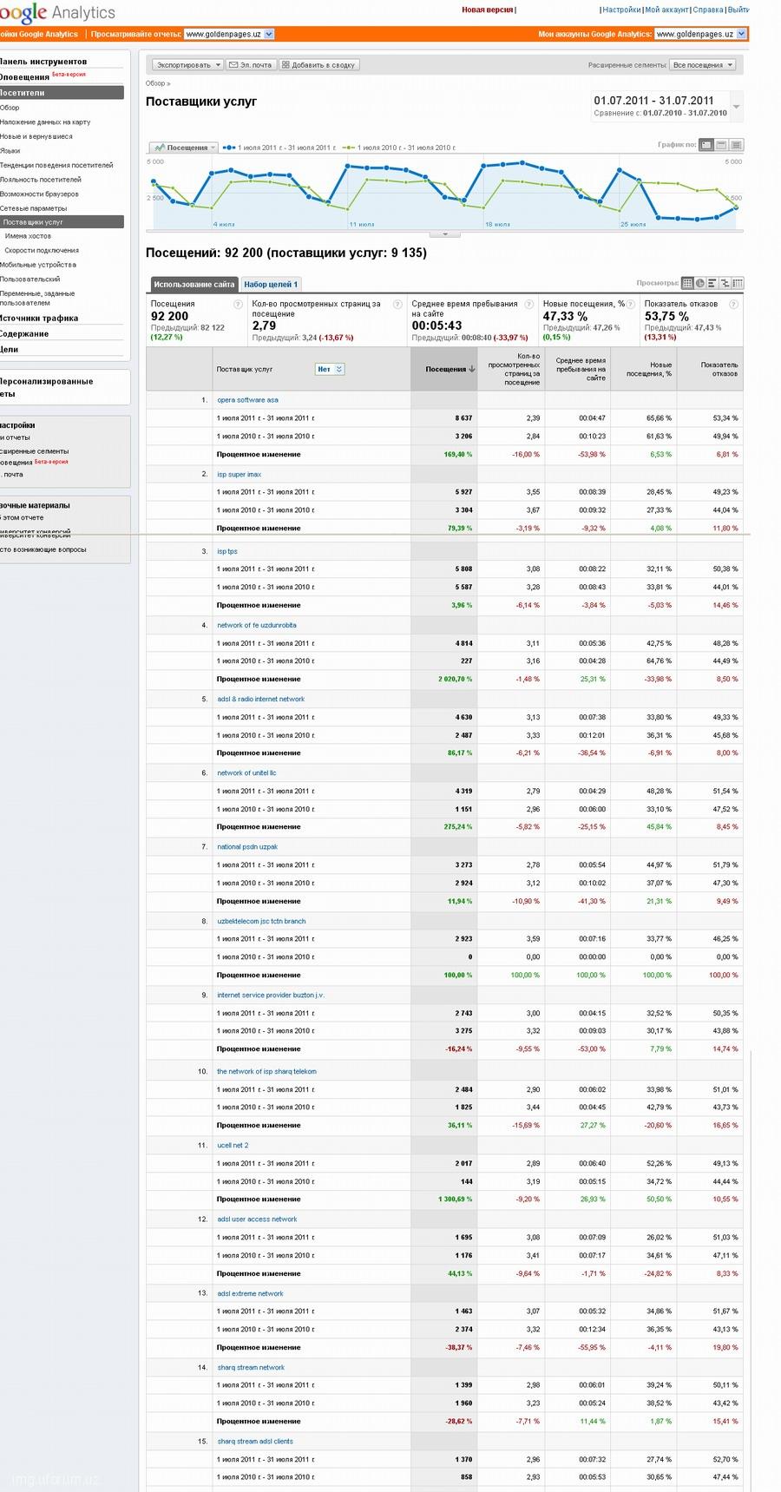This screenshot has height=1492, width=781.
Task: Open the Содержание sidebar section
Action: [24, 334]
